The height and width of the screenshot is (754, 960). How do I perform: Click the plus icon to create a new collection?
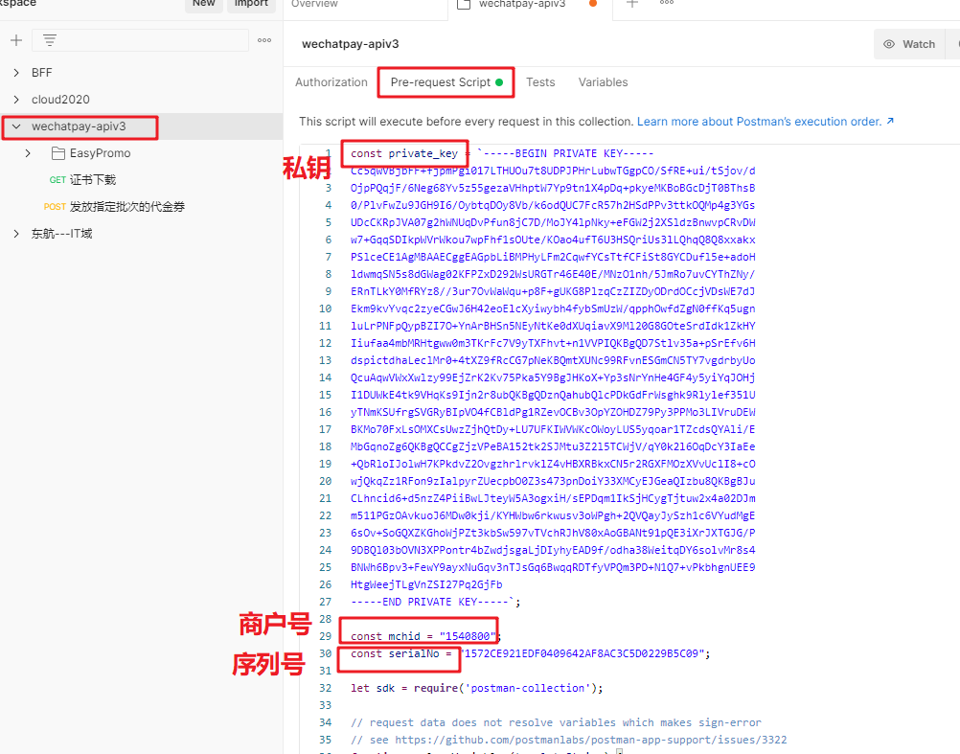[x=16, y=40]
